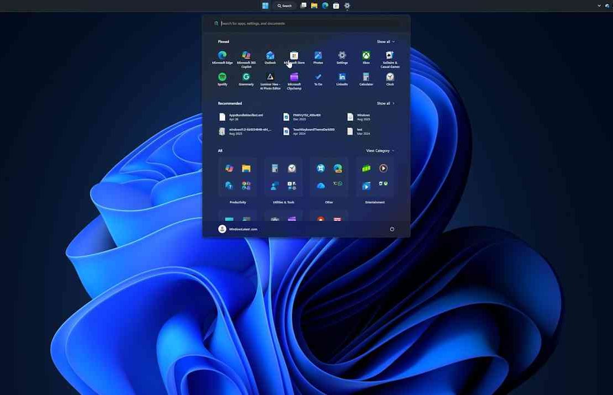Launch the Xbox app

pyautogui.click(x=366, y=57)
